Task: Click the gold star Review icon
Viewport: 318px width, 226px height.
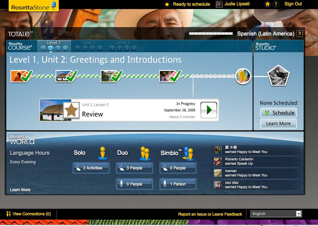Action: pyautogui.click(x=71, y=110)
